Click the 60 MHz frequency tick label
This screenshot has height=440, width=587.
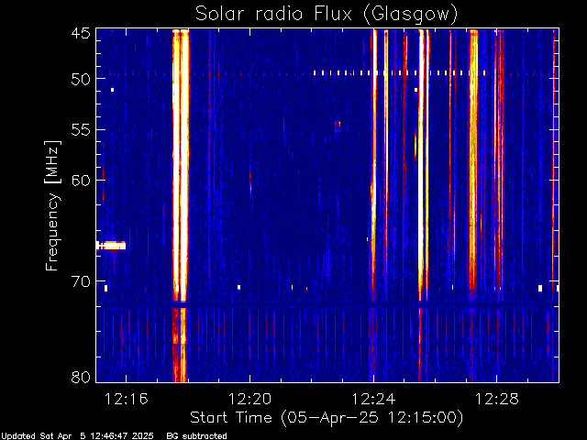pos(81,181)
